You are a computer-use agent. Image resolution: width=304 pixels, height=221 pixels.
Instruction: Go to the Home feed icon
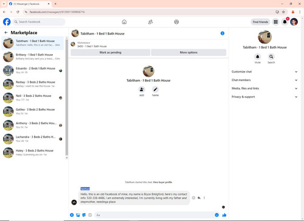[x=124, y=22]
